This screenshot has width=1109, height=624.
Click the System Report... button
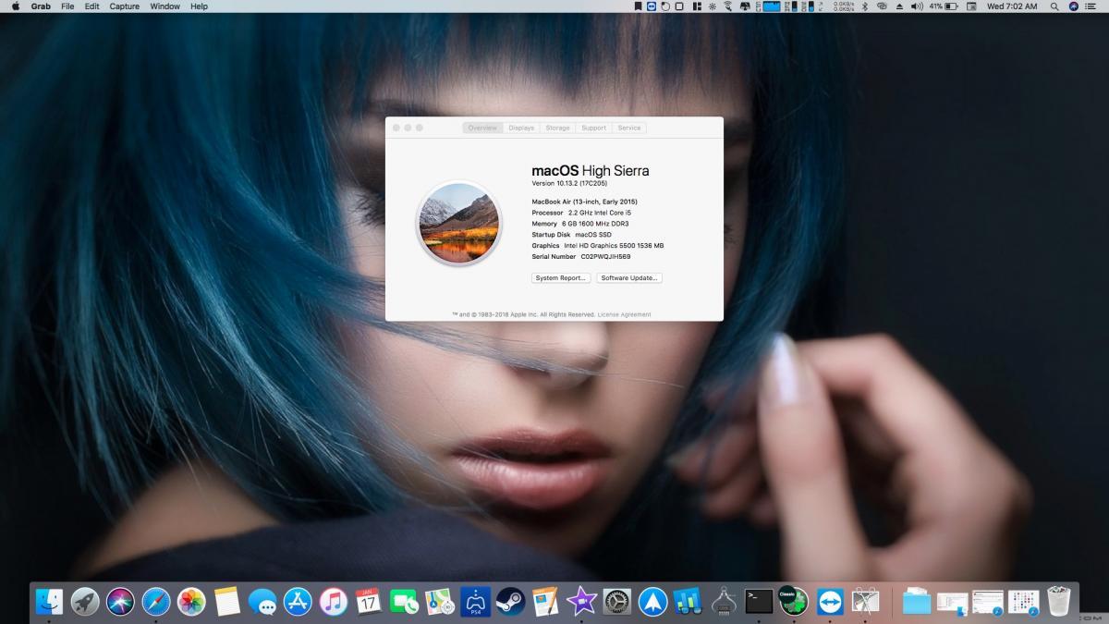561,278
